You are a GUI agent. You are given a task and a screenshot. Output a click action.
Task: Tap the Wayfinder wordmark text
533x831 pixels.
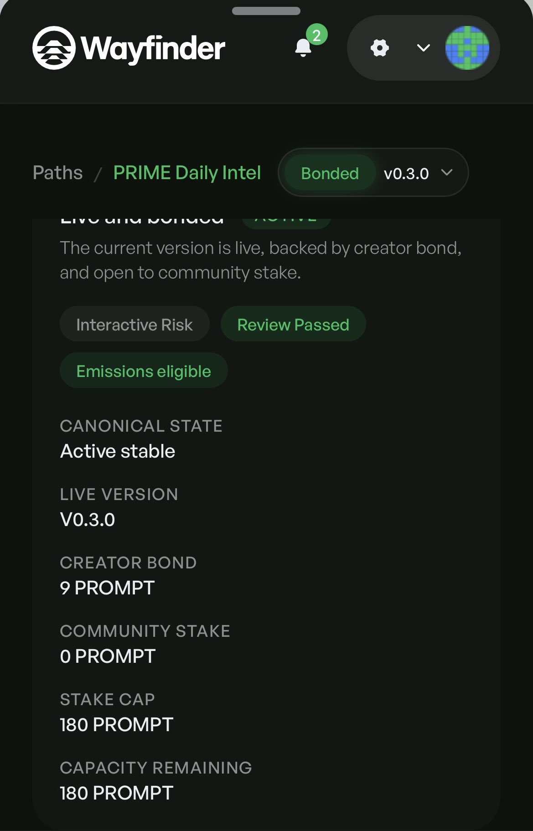pyautogui.click(x=153, y=49)
